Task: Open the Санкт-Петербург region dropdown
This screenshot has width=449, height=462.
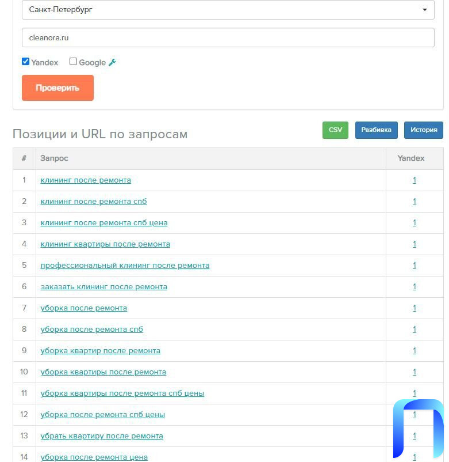Action: click(228, 10)
